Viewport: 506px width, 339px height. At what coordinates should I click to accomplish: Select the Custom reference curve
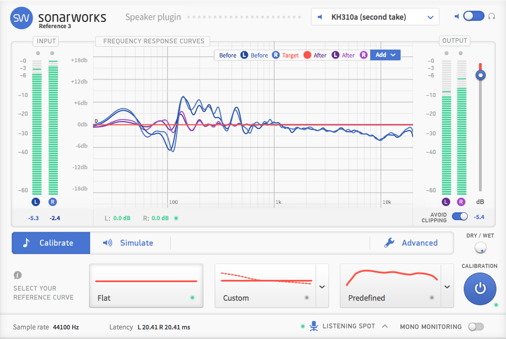265,286
